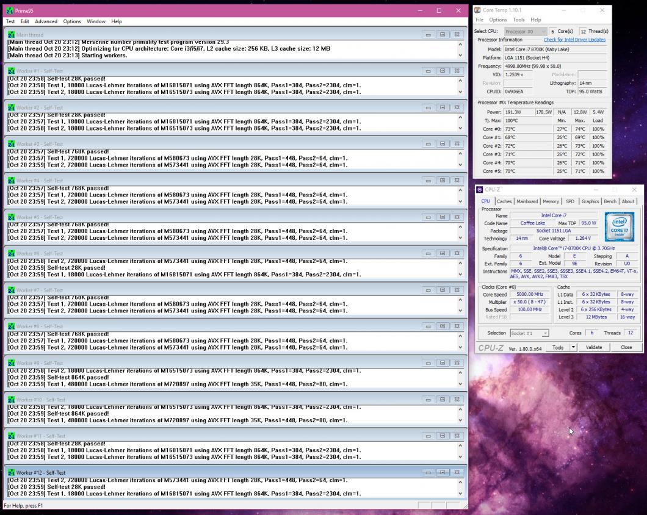The height and width of the screenshot is (515, 647).
Task: Minimize the Worker #4 child window
Action: pyautogui.click(x=428, y=181)
